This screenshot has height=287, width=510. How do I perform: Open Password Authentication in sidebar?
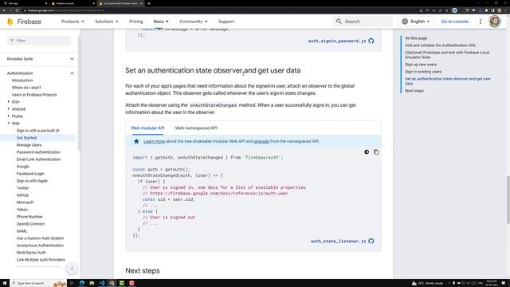(x=38, y=152)
